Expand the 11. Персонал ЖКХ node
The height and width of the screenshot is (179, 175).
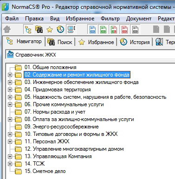[x=10, y=142]
